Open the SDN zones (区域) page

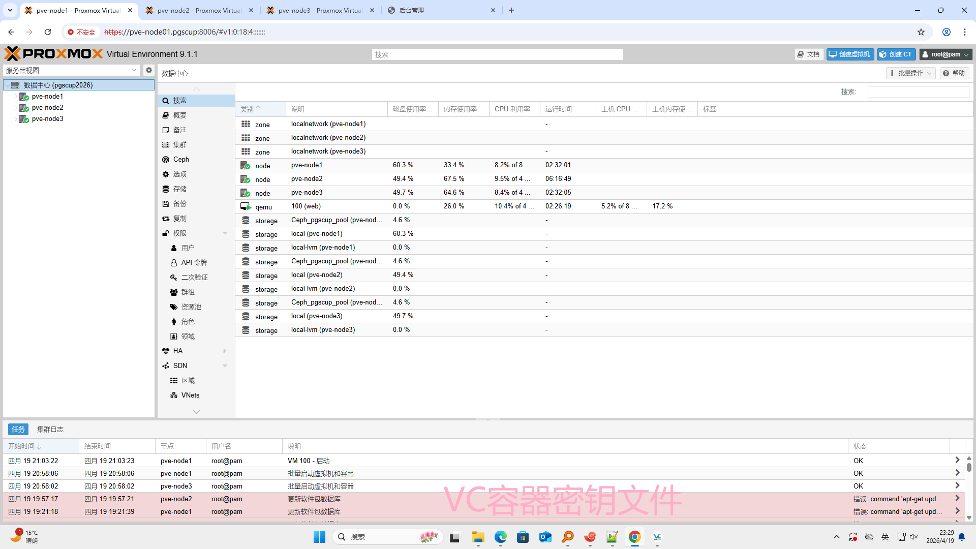point(188,380)
